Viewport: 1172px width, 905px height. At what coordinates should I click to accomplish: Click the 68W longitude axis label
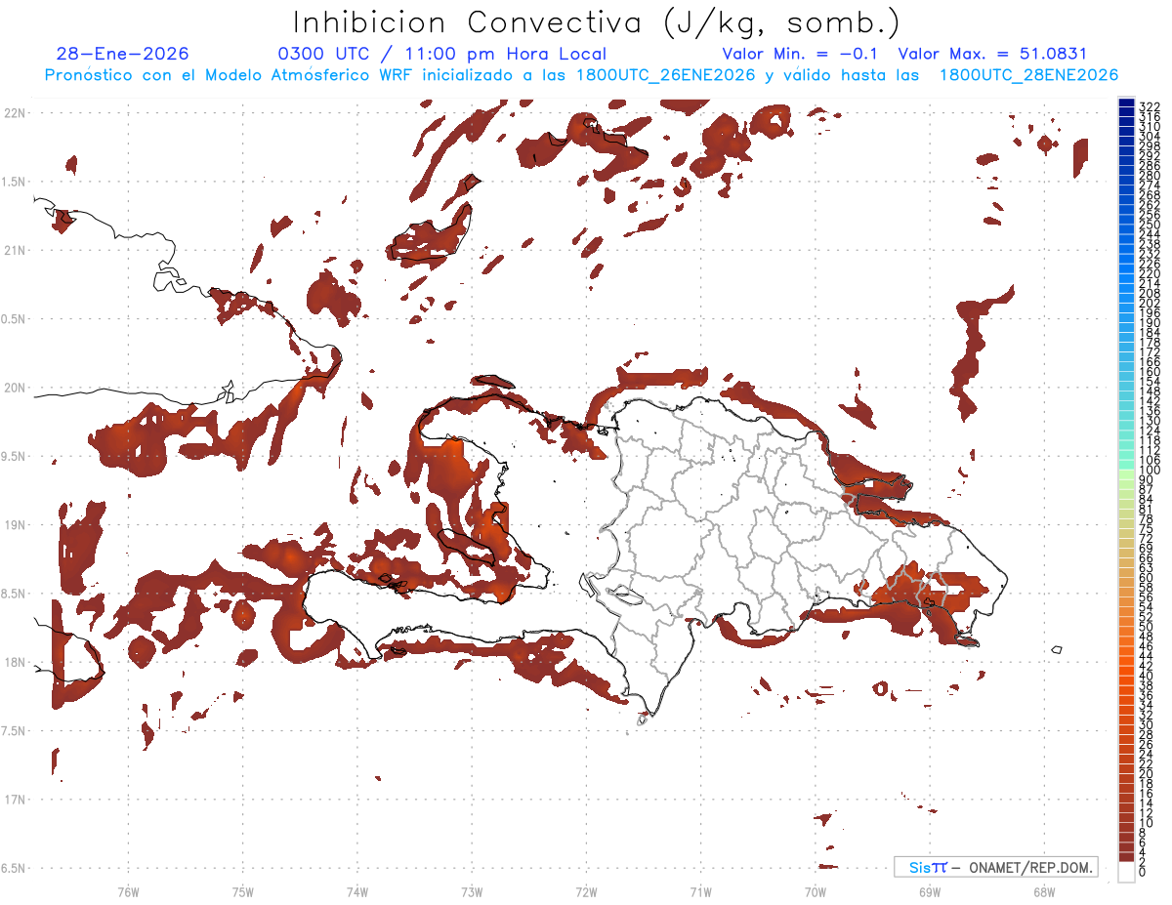pos(1043,890)
